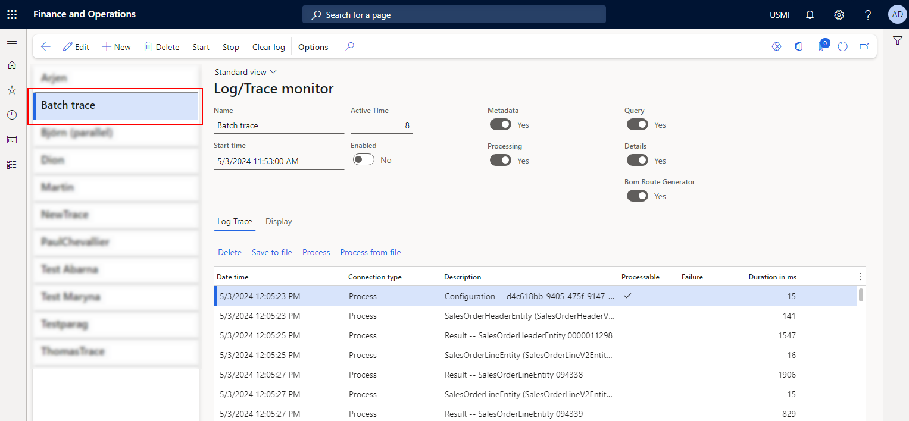Open the USMF company picker
This screenshot has width=909, height=421.
(780, 15)
